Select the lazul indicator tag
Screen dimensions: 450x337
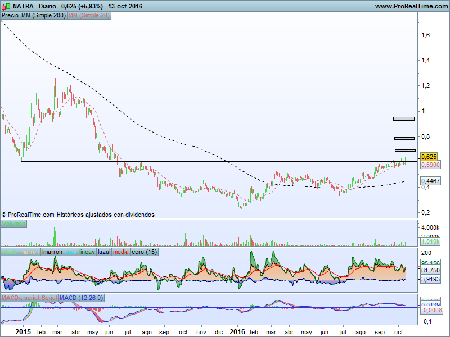(x=105, y=252)
